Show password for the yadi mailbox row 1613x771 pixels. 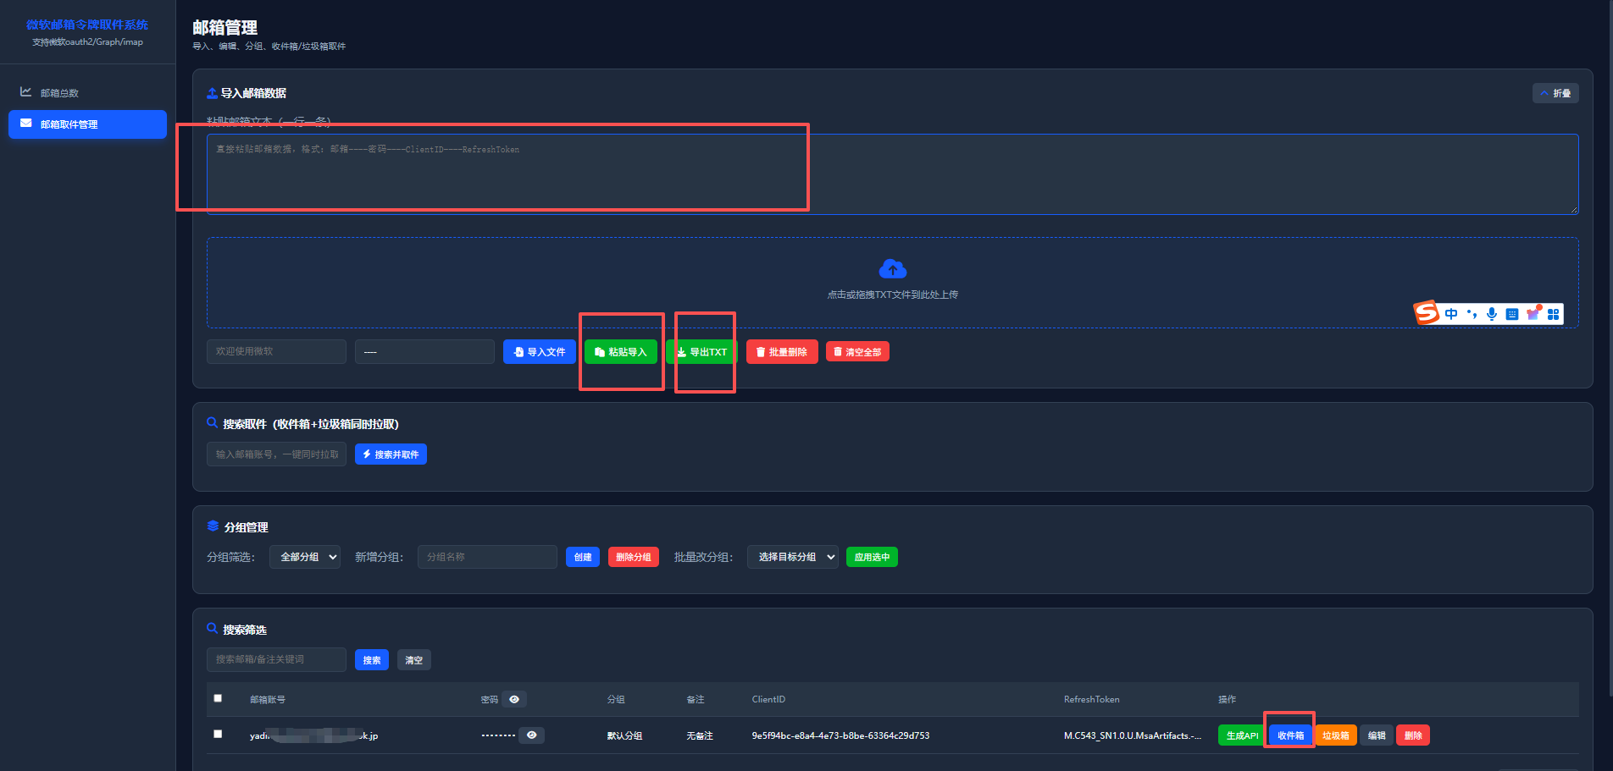(531, 735)
